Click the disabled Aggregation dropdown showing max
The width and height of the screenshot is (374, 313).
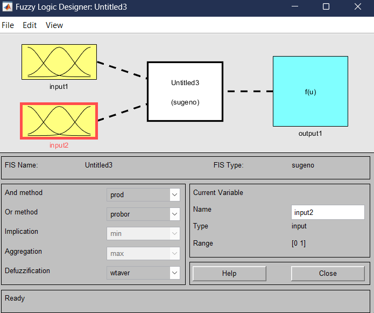click(143, 253)
